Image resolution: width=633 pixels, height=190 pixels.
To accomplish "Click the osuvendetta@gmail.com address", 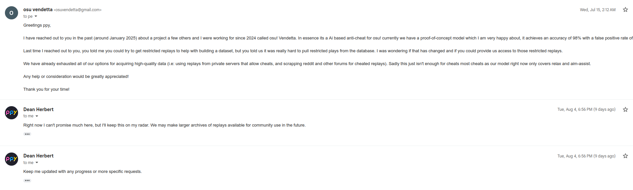I will [78, 10].
